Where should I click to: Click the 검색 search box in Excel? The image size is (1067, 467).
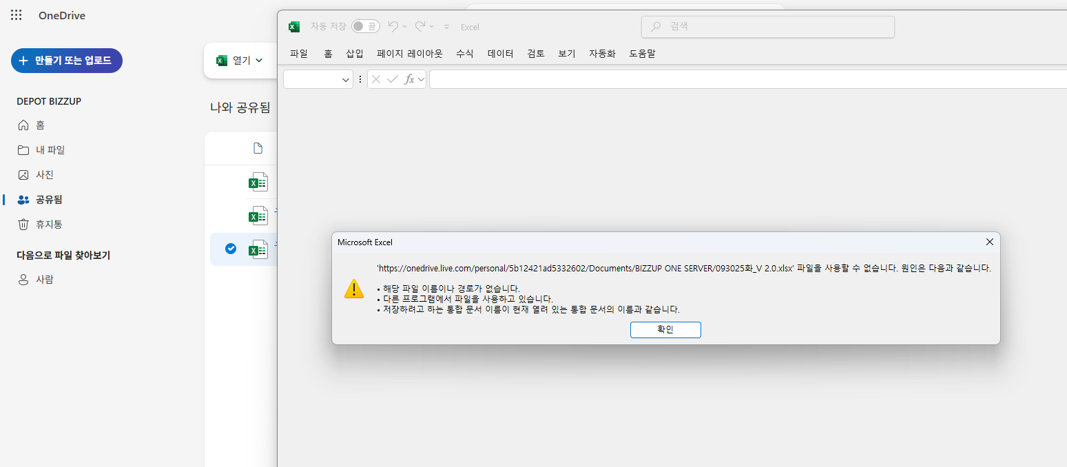point(768,27)
